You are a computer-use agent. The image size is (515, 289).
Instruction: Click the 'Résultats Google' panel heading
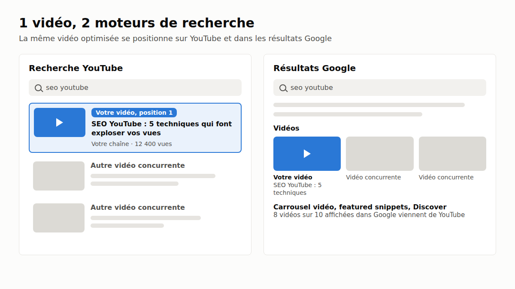[x=315, y=68]
